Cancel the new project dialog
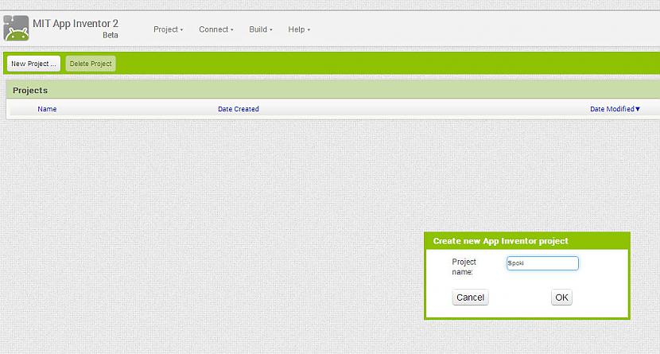The image size is (660, 354). point(470,298)
